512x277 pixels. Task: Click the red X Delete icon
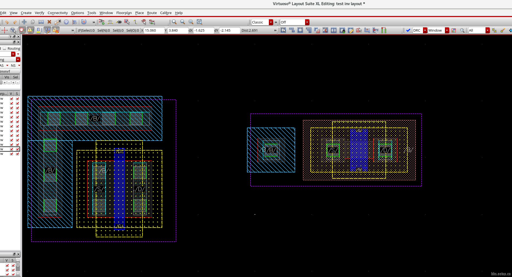coord(49,22)
